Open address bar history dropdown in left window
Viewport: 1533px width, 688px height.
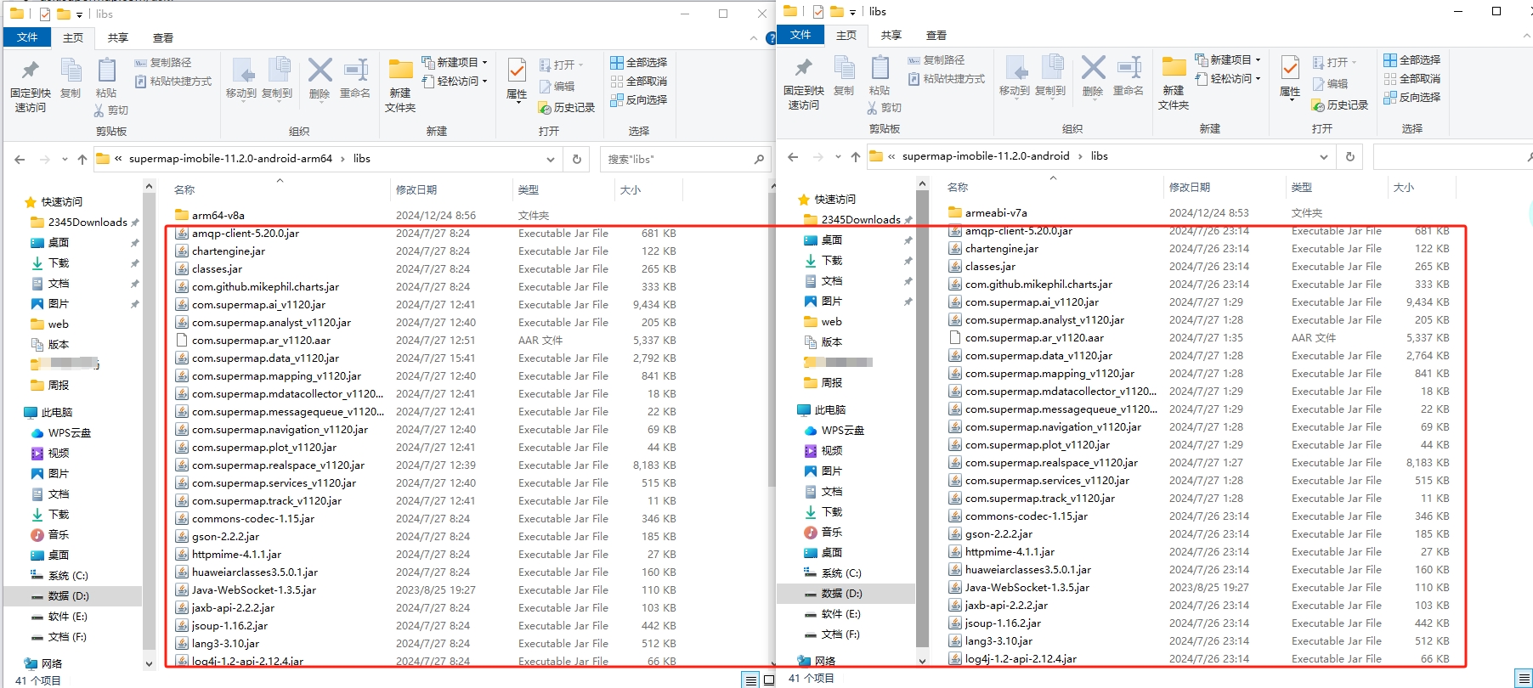tap(551, 159)
